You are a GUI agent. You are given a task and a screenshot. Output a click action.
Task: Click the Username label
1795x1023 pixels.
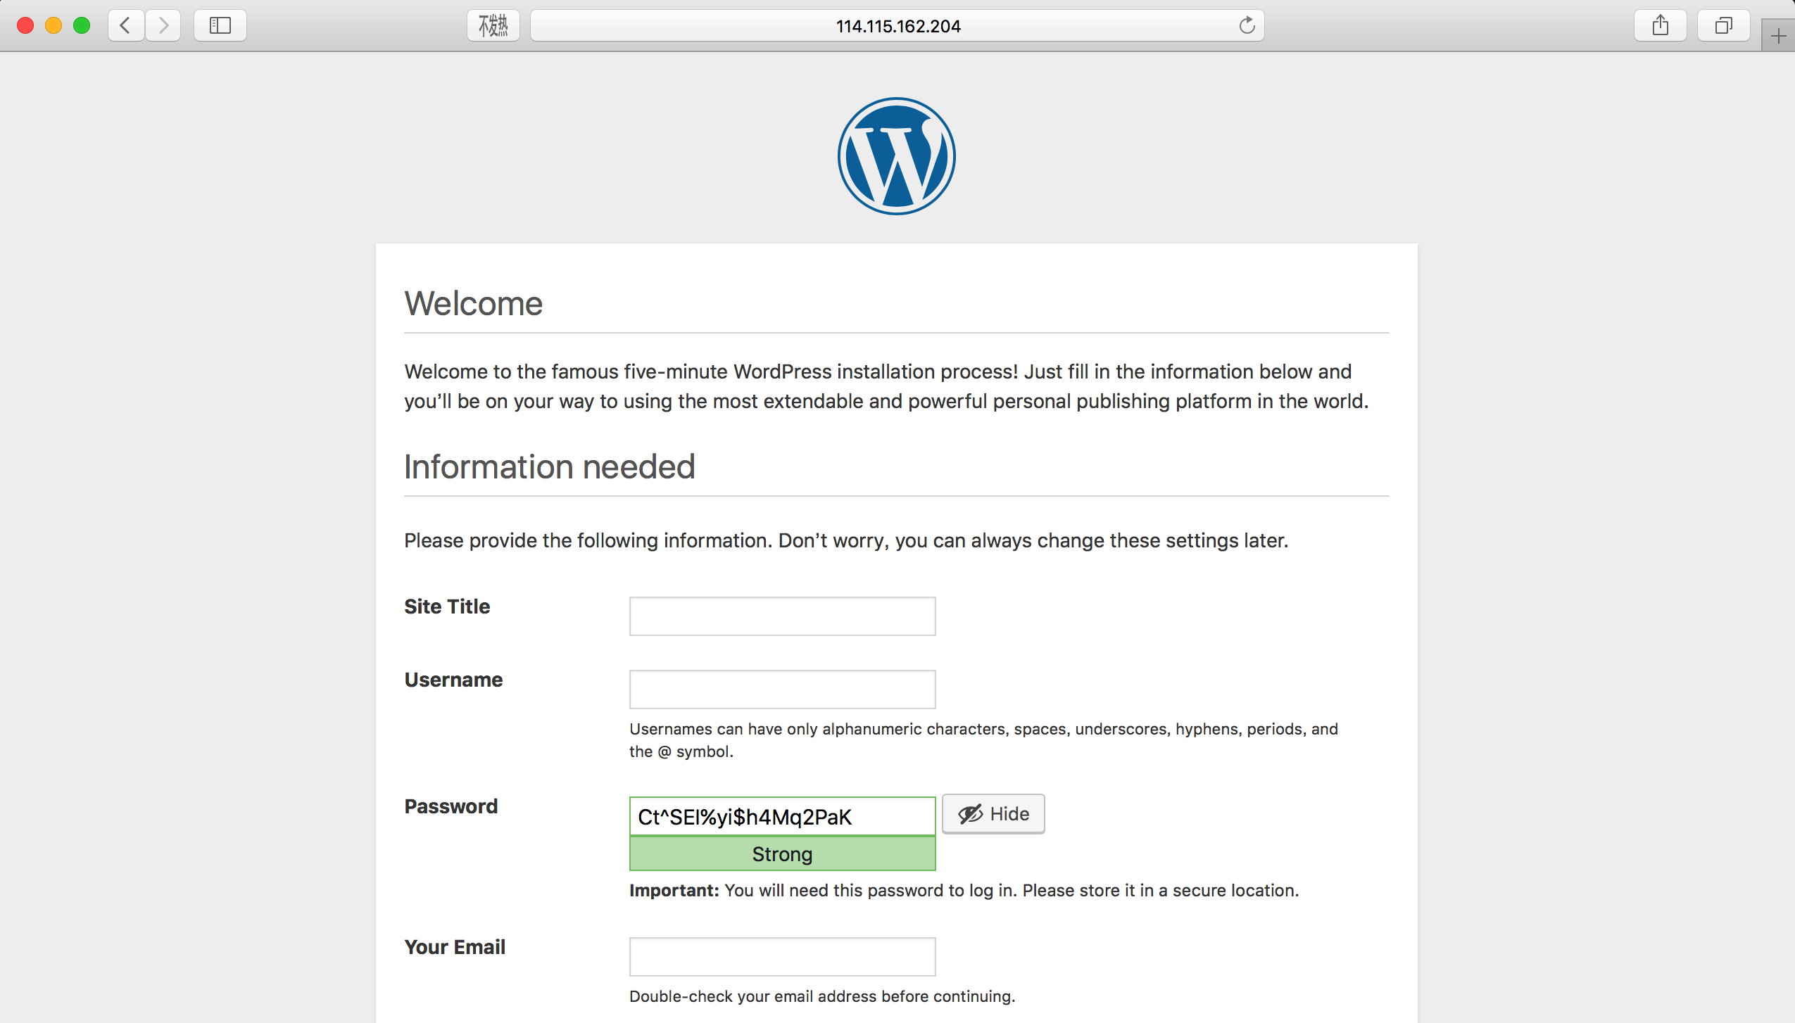[453, 680]
